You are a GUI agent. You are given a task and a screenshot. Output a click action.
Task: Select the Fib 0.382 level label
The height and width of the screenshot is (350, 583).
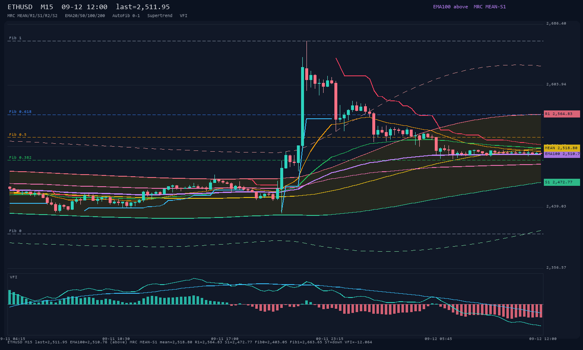20,157
